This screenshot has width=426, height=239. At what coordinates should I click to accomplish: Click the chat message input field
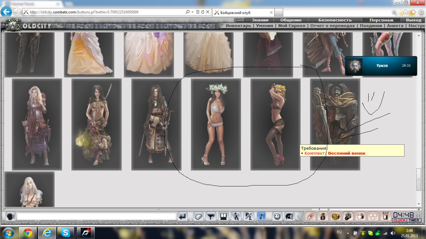click(x=96, y=216)
